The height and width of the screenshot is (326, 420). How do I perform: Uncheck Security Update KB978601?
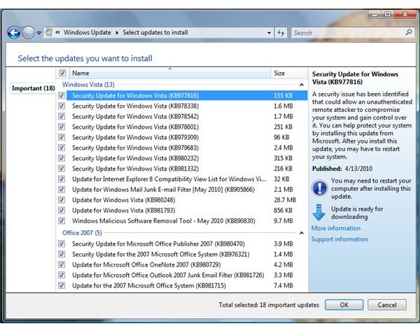pyautogui.click(x=62, y=127)
